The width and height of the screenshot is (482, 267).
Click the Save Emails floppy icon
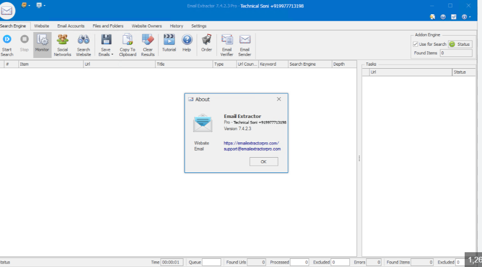[x=106, y=40]
